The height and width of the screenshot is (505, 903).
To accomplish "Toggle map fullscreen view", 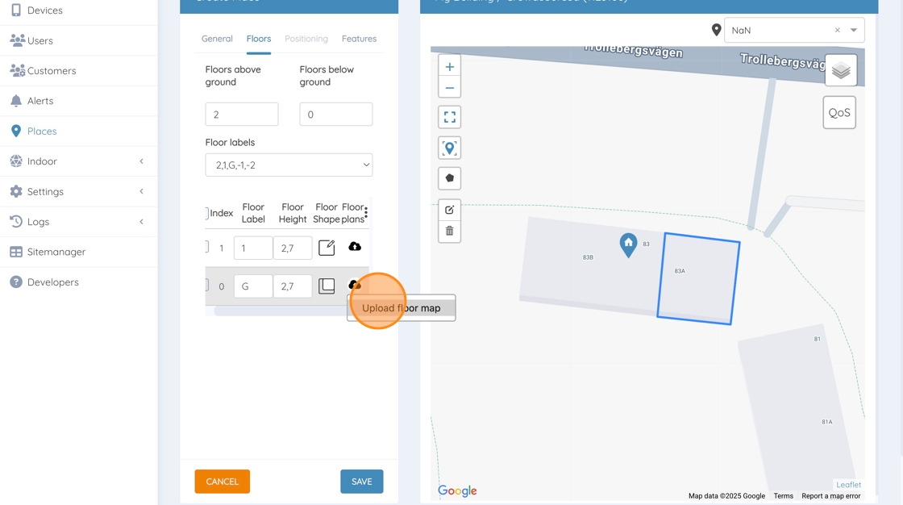I will pyautogui.click(x=450, y=117).
